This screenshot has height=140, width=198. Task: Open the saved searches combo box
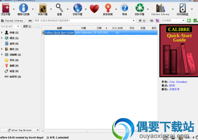[x=173, y=21]
